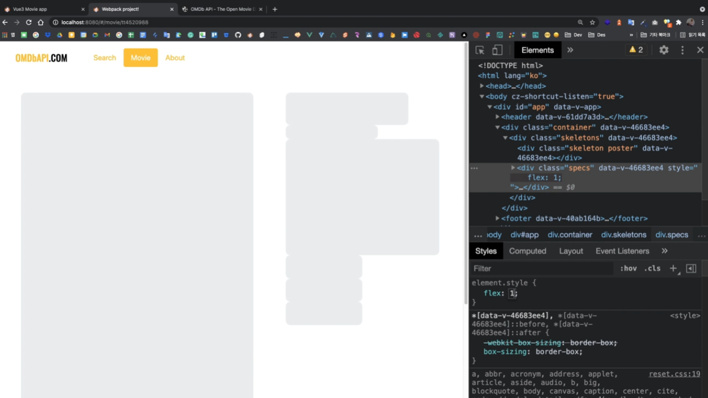Image resolution: width=708 pixels, height=398 pixels.
Task: Toggle the computed styles sidebar pane icon
Action: 691,269
